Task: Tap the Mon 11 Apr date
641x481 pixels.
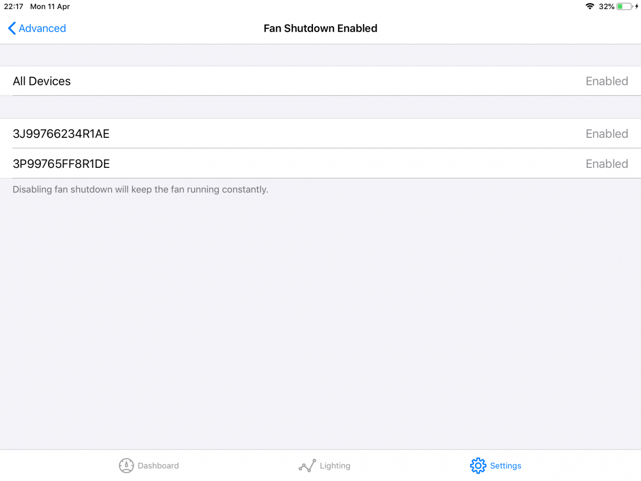Action: point(50,6)
